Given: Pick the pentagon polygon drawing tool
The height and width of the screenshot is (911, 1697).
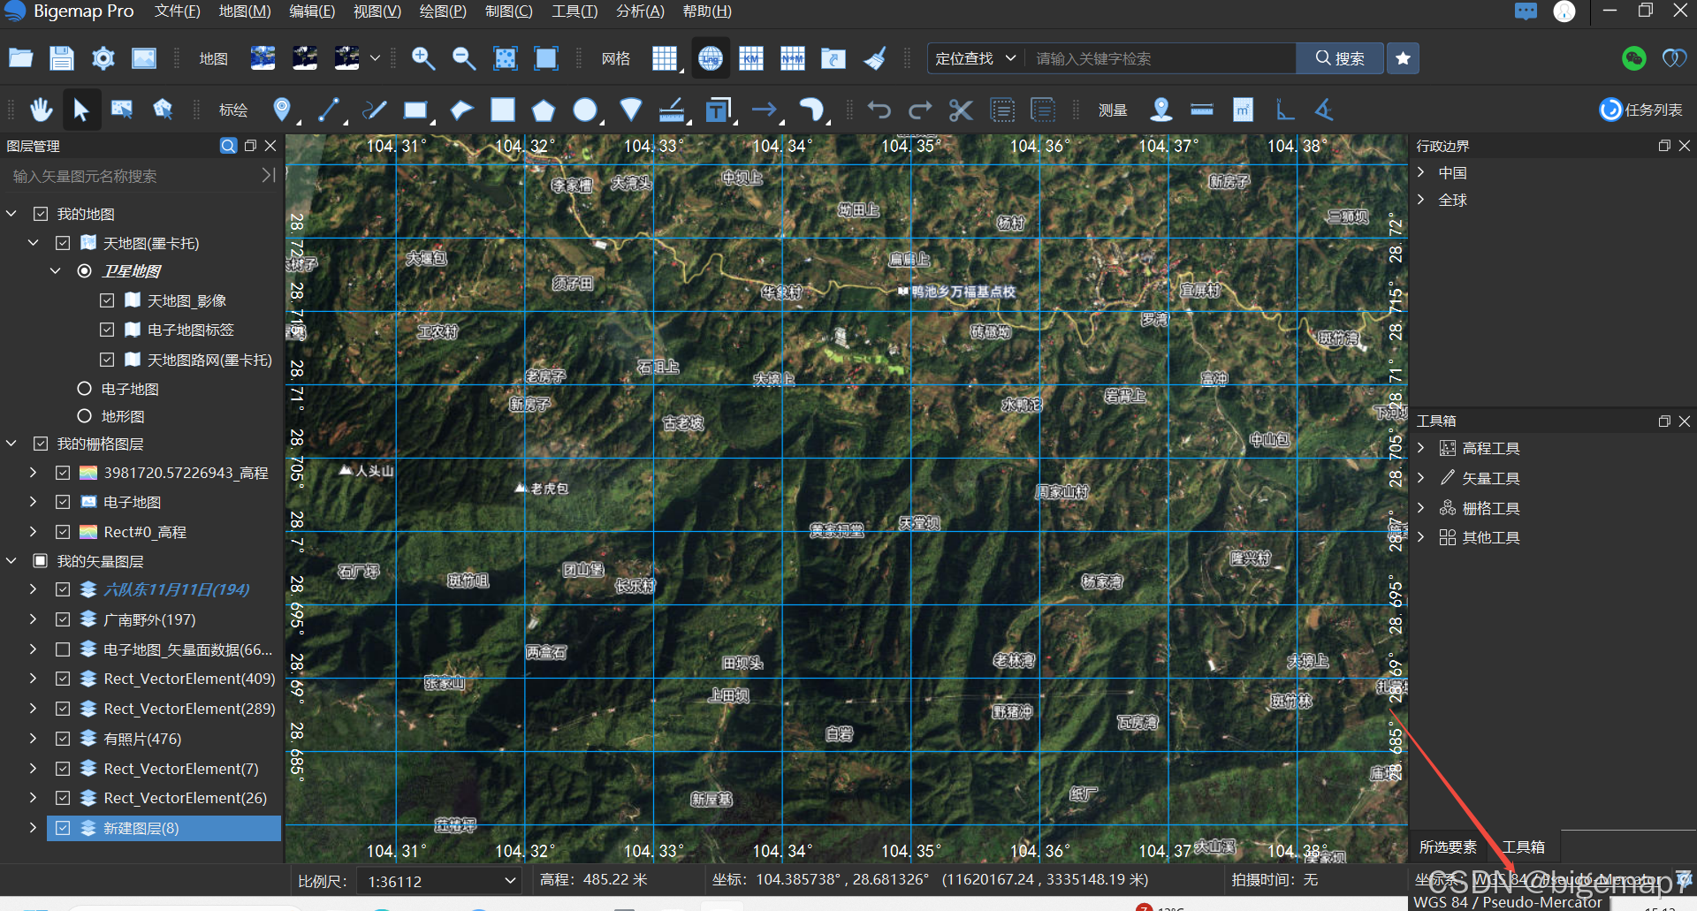Looking at the screenshot, I should pos(543,110).
